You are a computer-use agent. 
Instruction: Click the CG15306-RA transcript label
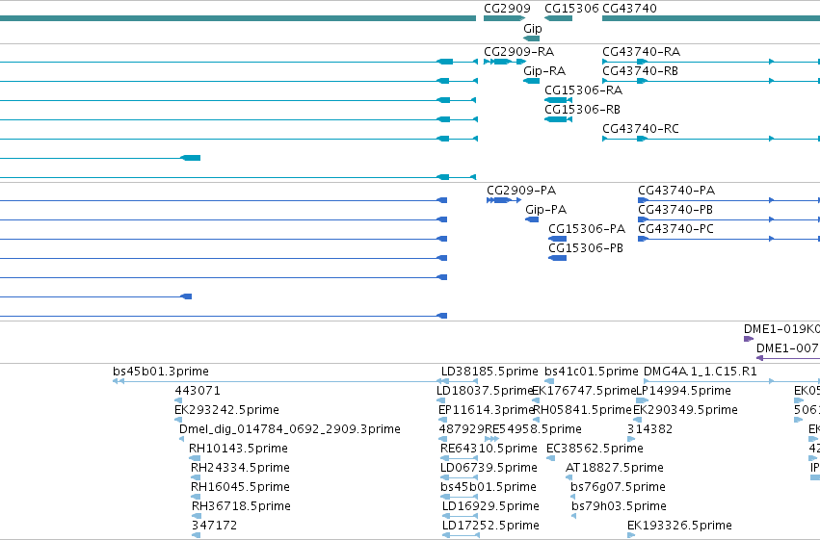[584, 90]
